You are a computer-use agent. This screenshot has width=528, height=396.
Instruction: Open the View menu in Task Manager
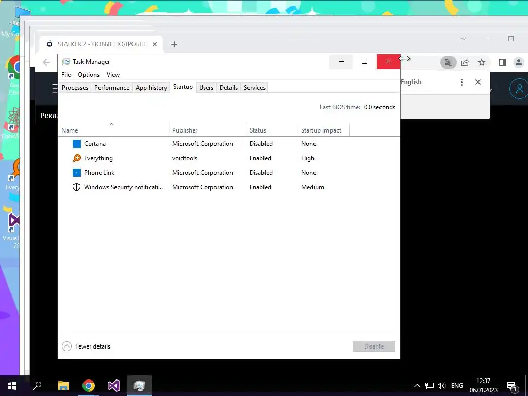(x=113, y=75)
